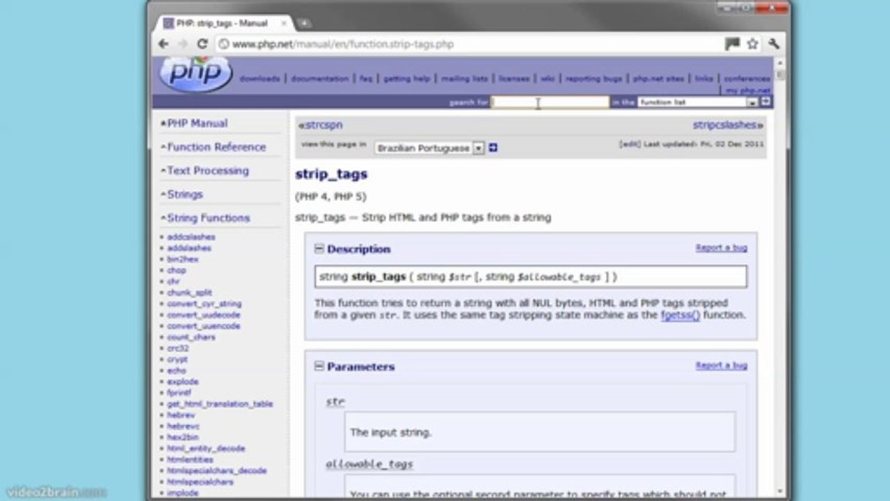This screenshot has height=501, width=890.
Task: Open Function Reference in sidebar
Action: (x=216, y=147)
